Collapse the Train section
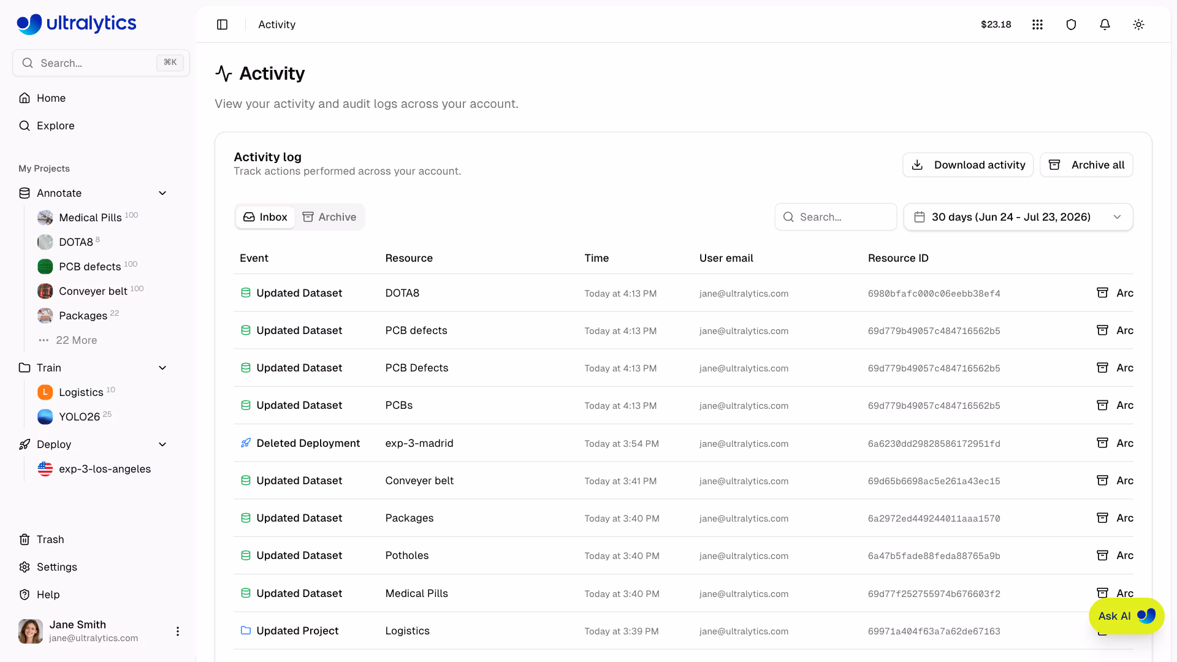The image size is (1177, 662). point(162,368)
